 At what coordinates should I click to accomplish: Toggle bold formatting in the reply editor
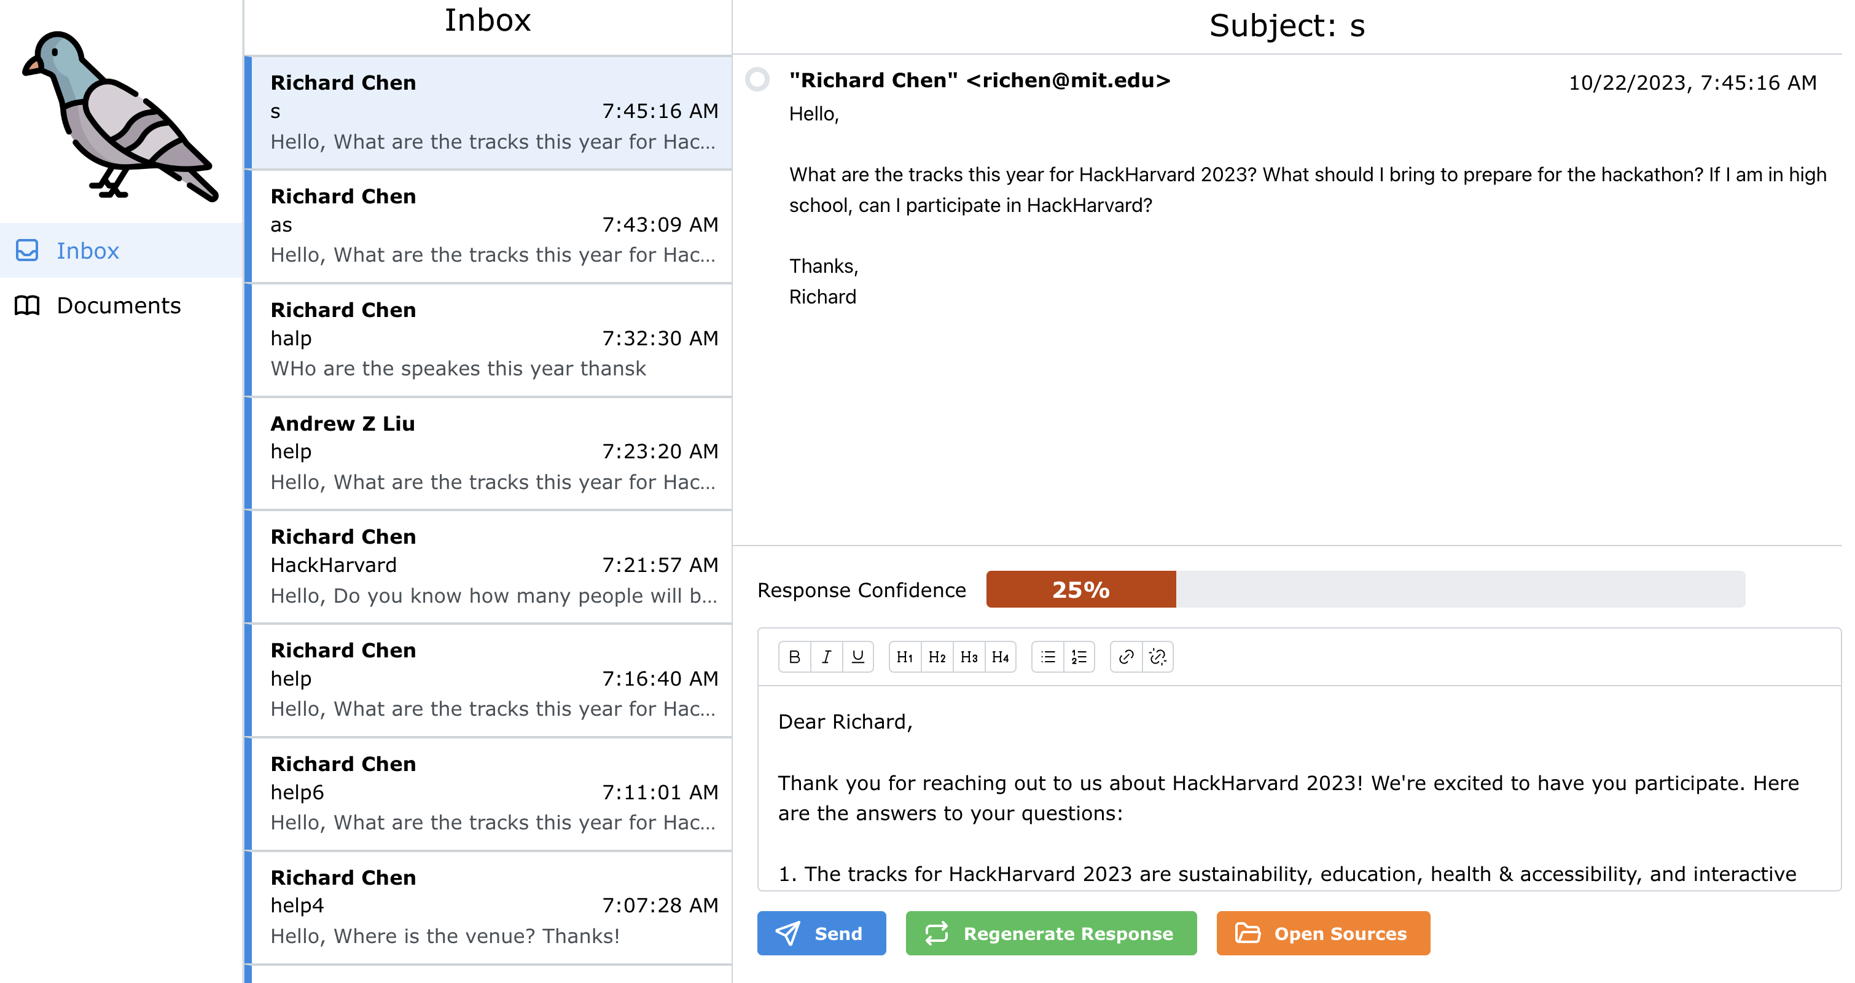[x=794, y=656]
